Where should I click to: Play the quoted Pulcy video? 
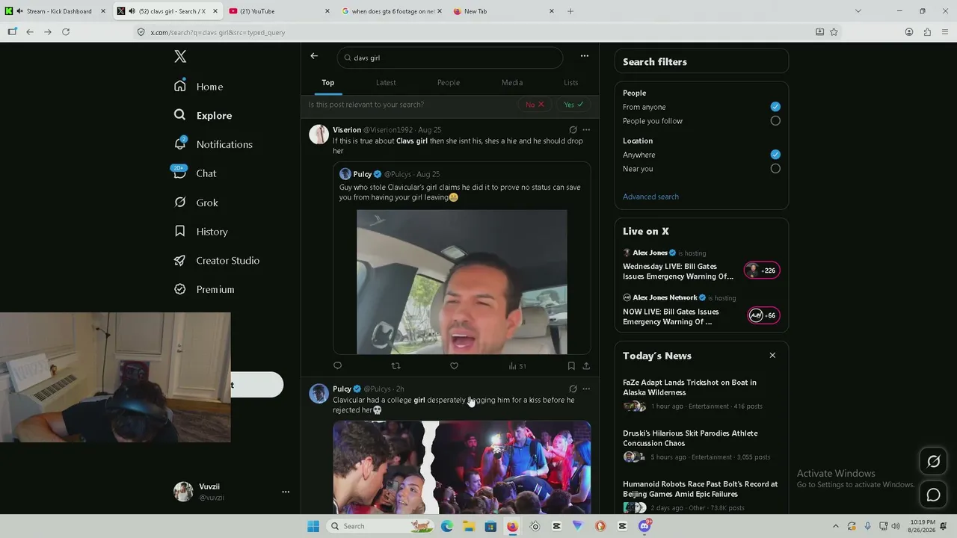coord(462,282)
